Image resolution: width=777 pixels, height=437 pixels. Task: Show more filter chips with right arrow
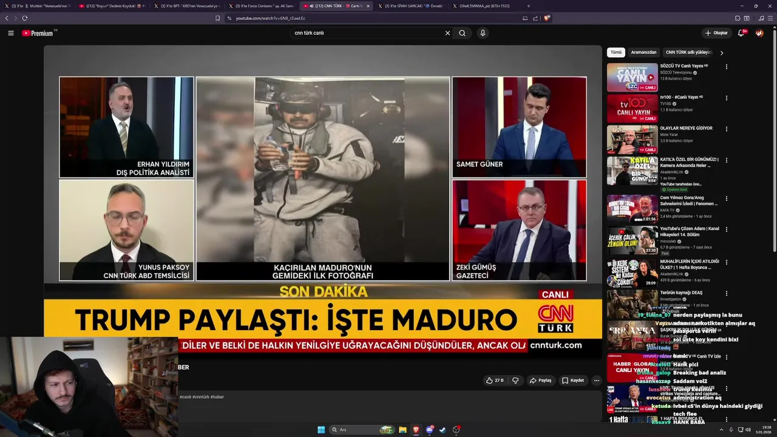click(x=721, y=53)
